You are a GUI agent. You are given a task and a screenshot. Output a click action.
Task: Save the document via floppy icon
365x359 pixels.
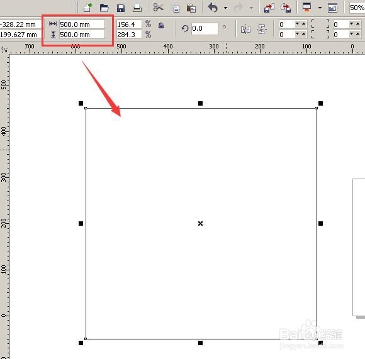[x=121, y=8]
